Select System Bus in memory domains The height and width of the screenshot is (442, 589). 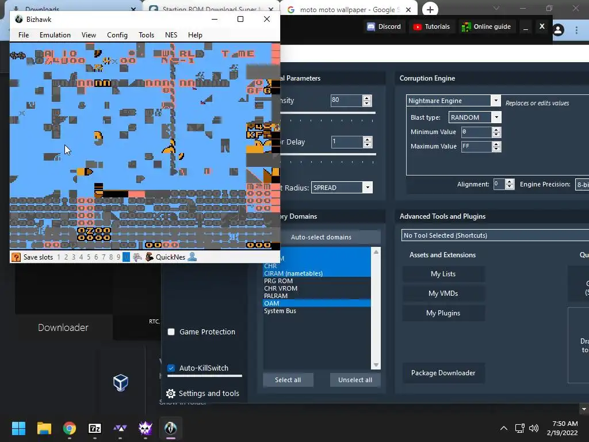point(317,311)
